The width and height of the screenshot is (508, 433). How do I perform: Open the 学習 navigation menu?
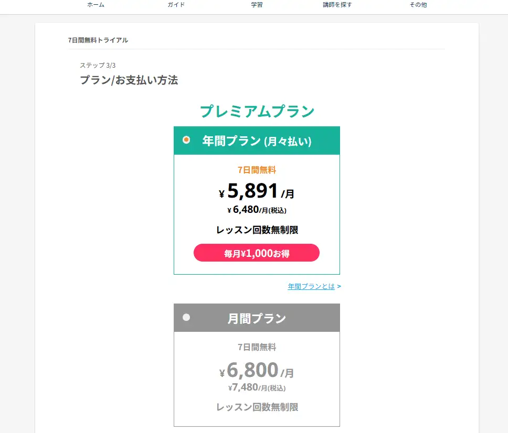[257, 5]
